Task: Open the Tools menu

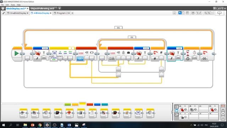Action: tap(13, 5)
